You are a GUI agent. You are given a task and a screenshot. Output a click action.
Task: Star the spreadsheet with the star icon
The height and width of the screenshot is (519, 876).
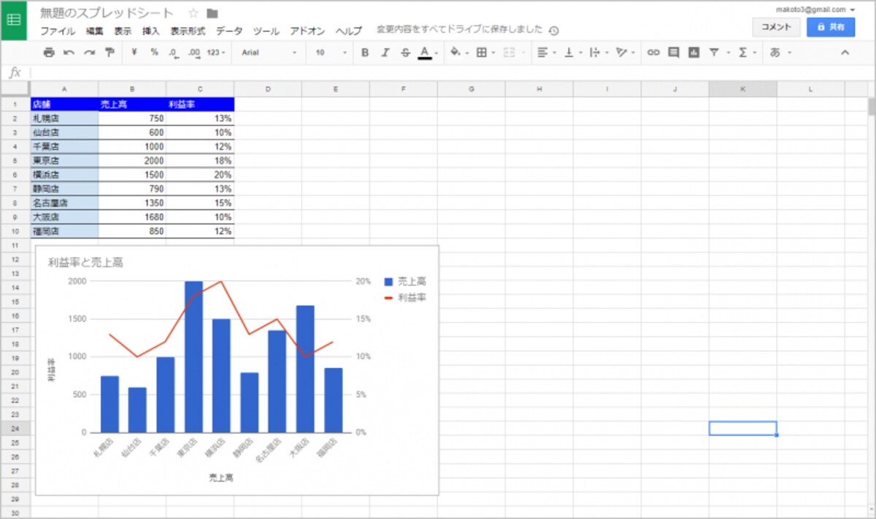coord(193,13)
